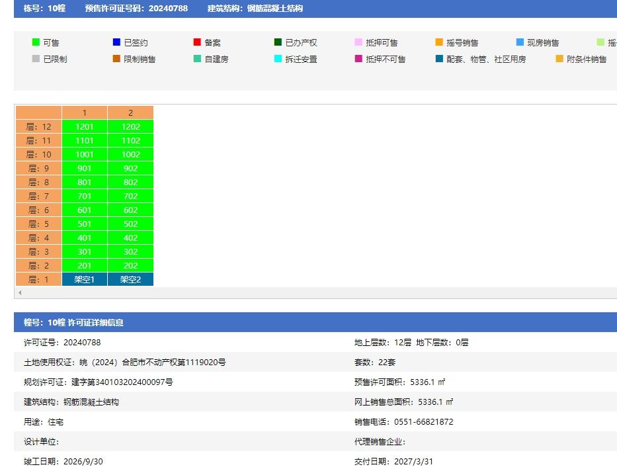Click the 地上层数: 12层 text
This screenshot has height=473, width=617.
pyautogui.click(x=382, y=343)
